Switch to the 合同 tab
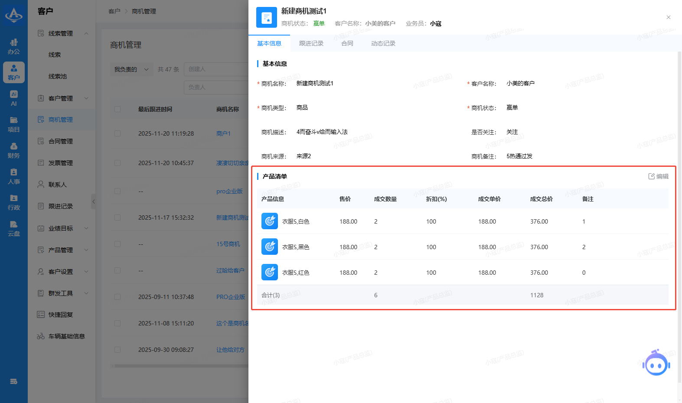Image resolution: width=682 pixels, height=403 pixels. 347,43
